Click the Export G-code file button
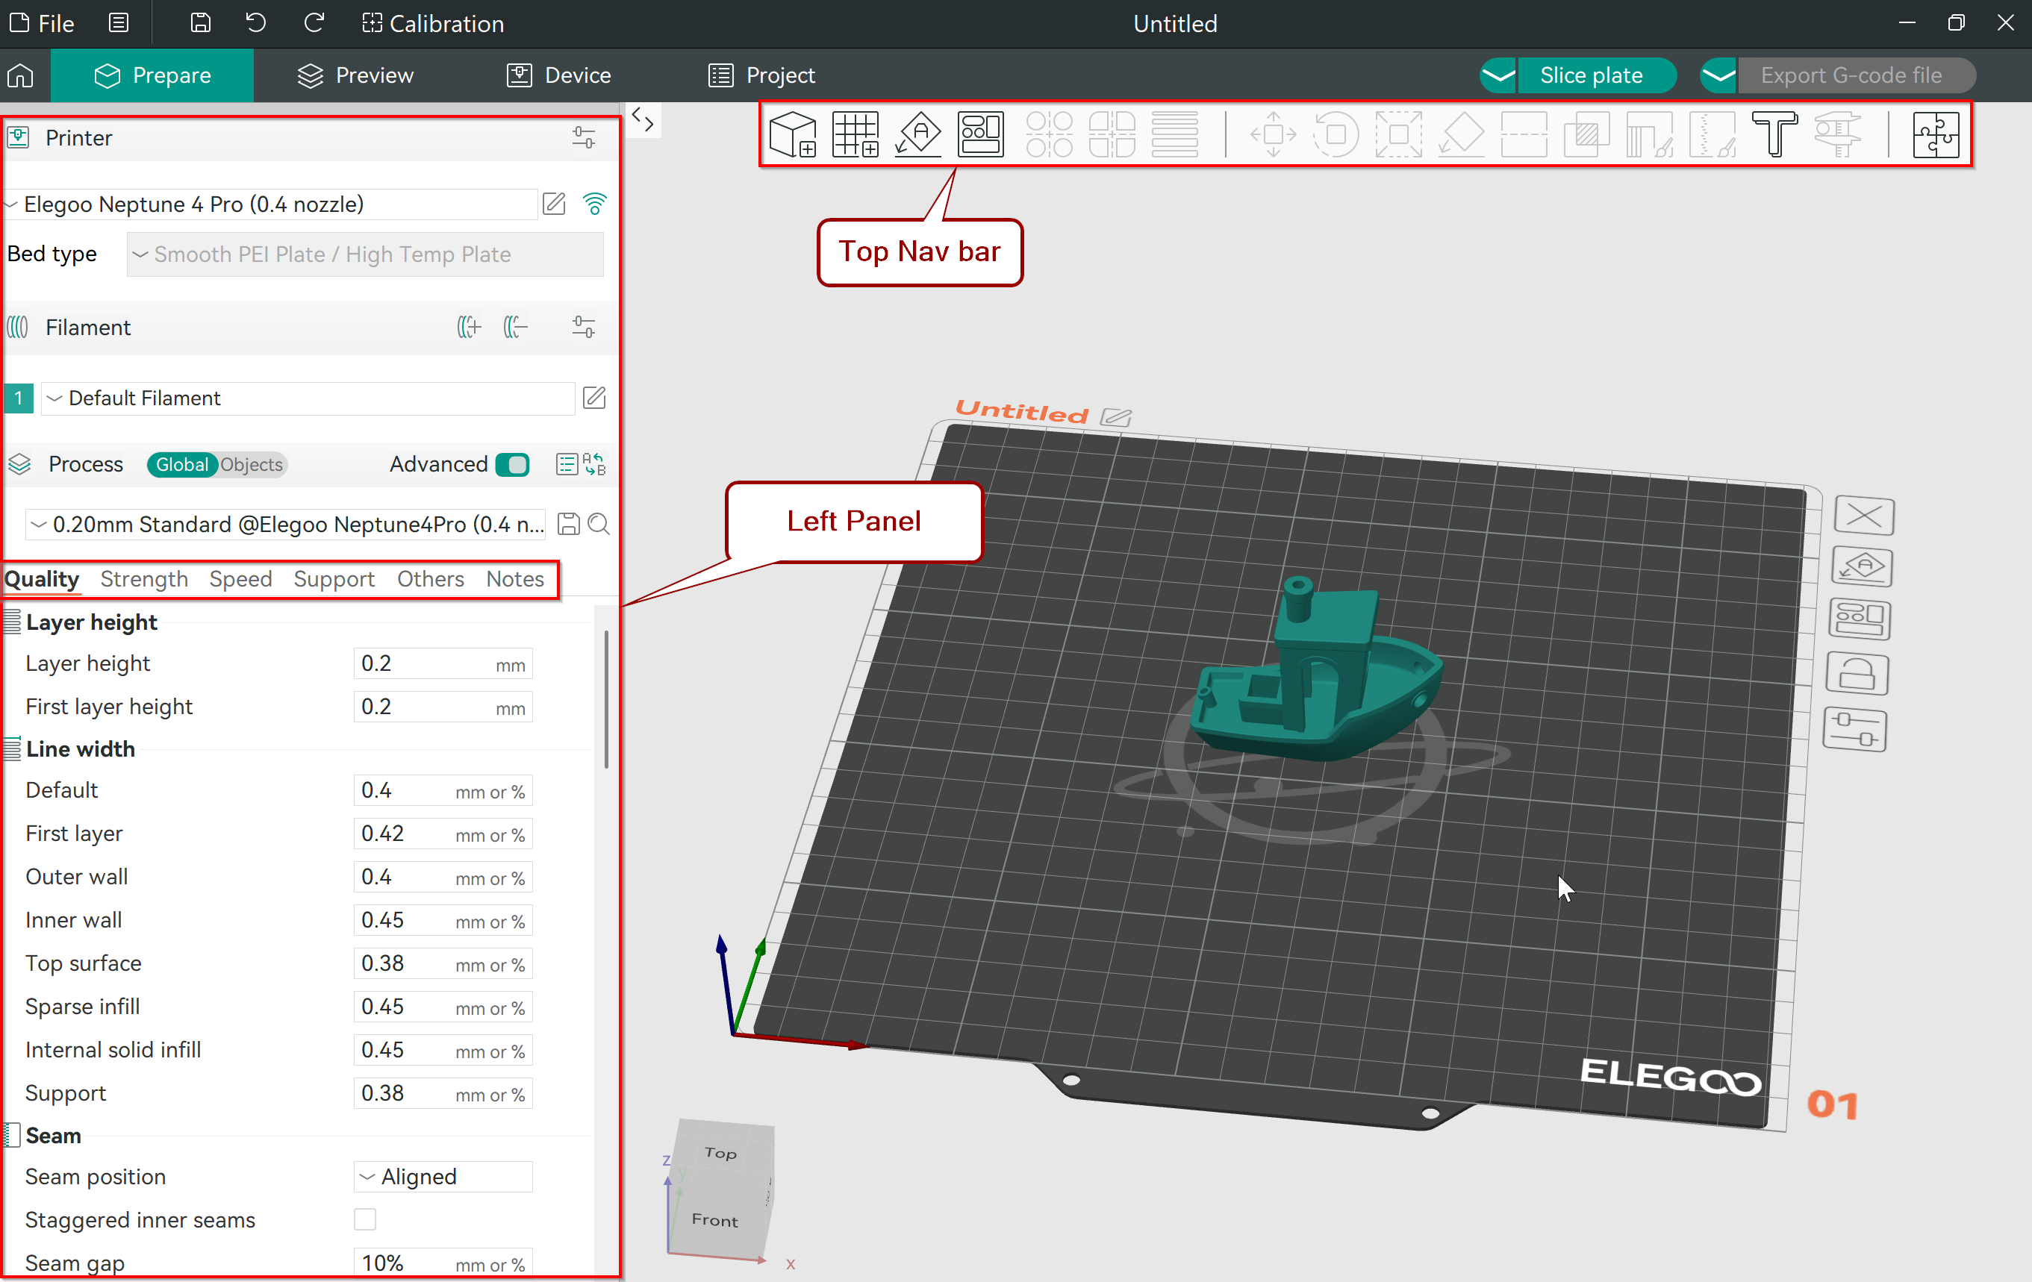This screenshot has height=1282, width=2032. 1856,75
